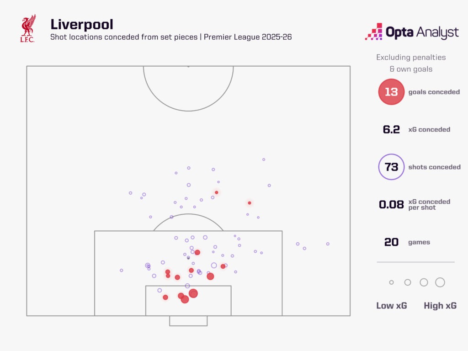The width and height of the screenshot is (468, 351).
Task: Select the purple 73 shots conceded circle
Action: 391,167
